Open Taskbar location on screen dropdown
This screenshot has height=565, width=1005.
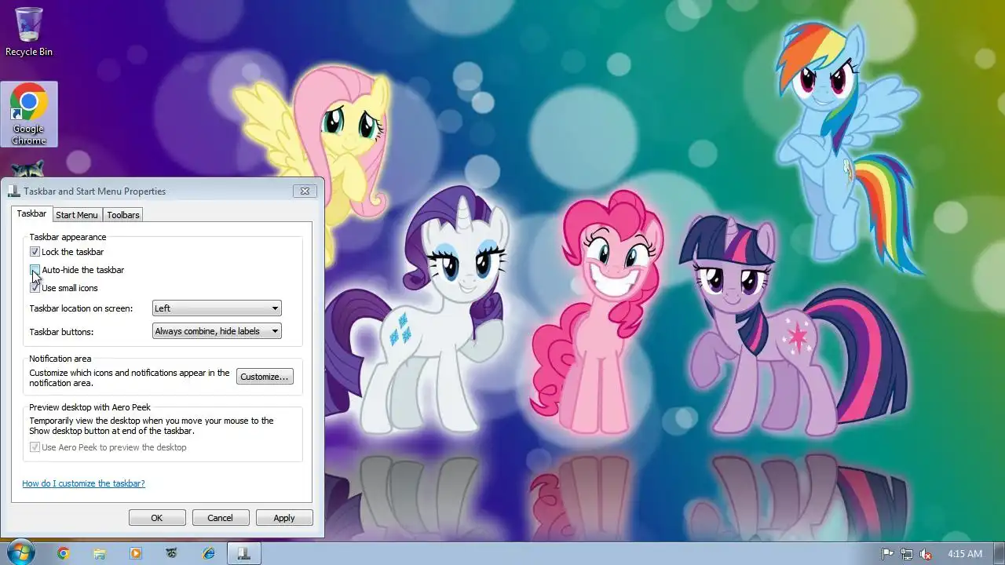pyautogui.click(x=217, y=308)
